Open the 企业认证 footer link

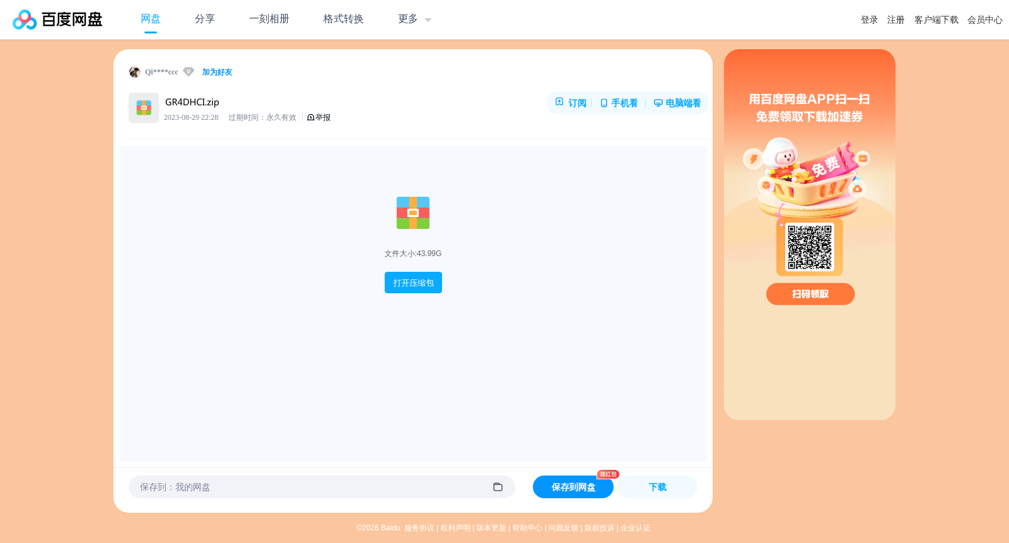(635, 528)
